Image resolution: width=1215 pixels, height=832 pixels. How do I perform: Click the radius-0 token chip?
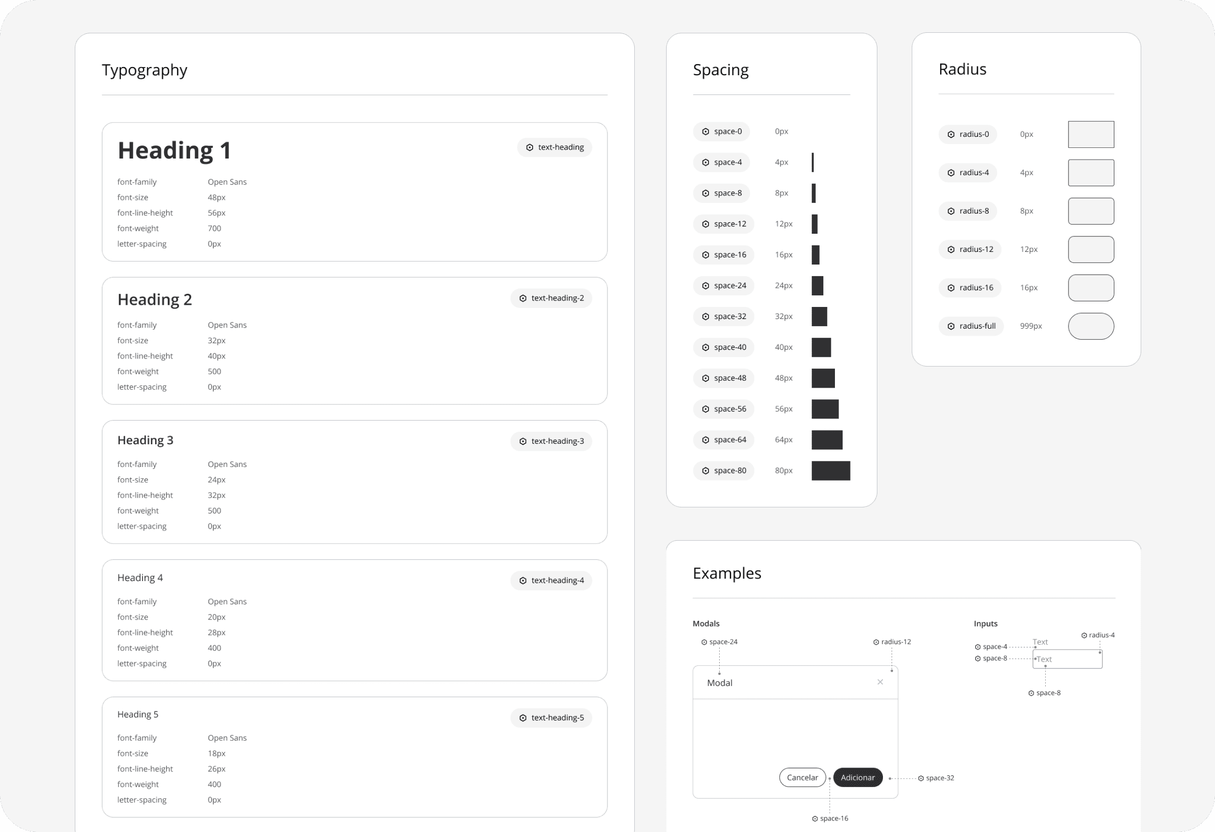(968, 134)
